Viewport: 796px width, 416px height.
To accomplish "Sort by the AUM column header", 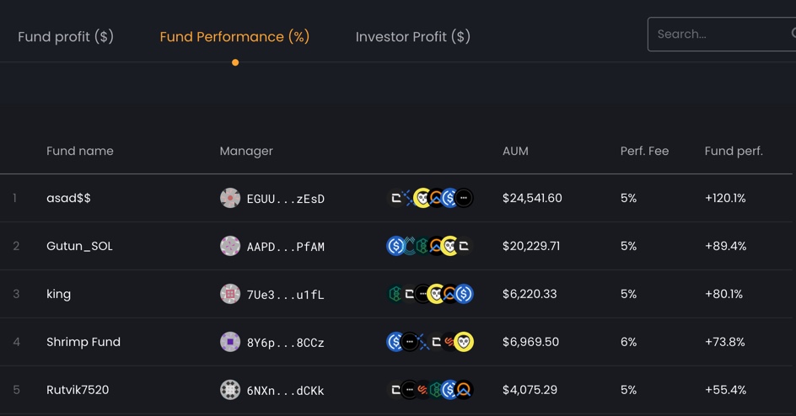I will pyautogui.click(x=515, y=151).
